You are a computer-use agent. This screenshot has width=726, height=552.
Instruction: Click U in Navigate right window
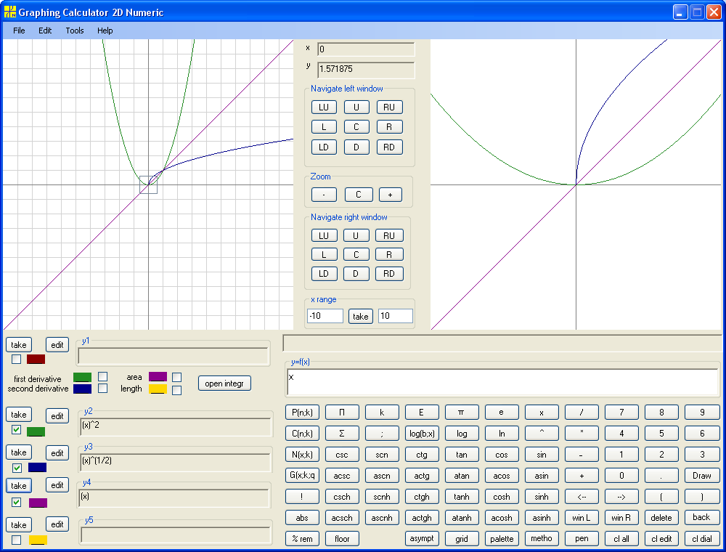pyautogui.click(x=356, y=236)
